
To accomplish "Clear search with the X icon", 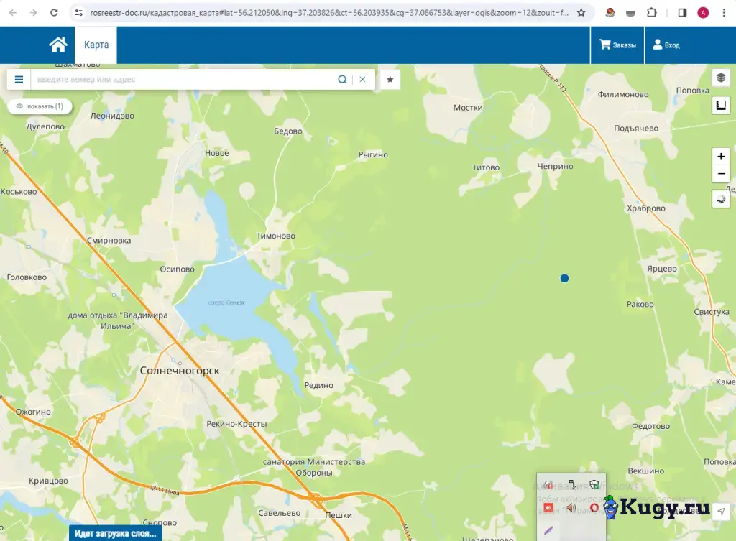I will [362, 79].
